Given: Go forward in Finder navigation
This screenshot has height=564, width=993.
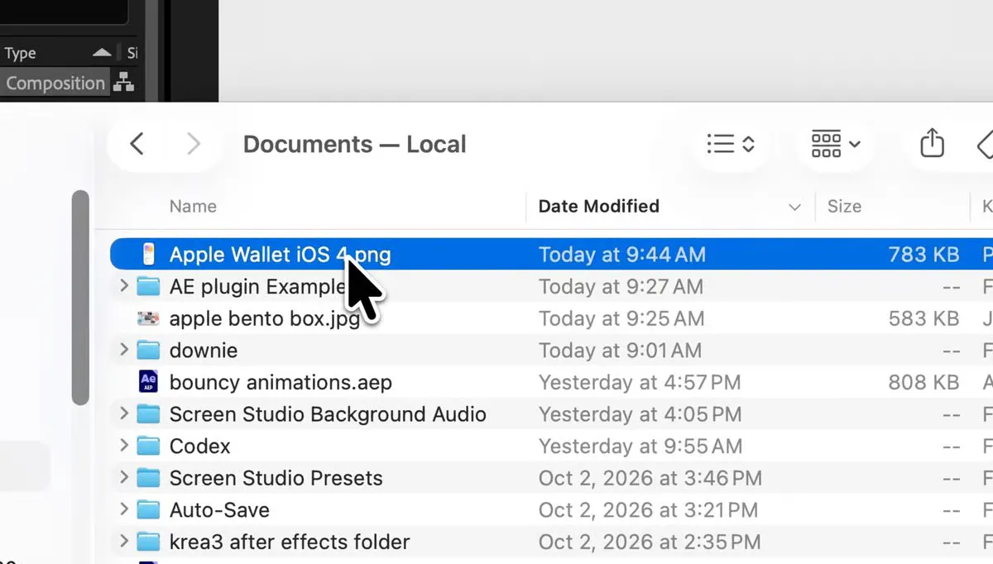Looking at the screenshot, I should (194, 144).
